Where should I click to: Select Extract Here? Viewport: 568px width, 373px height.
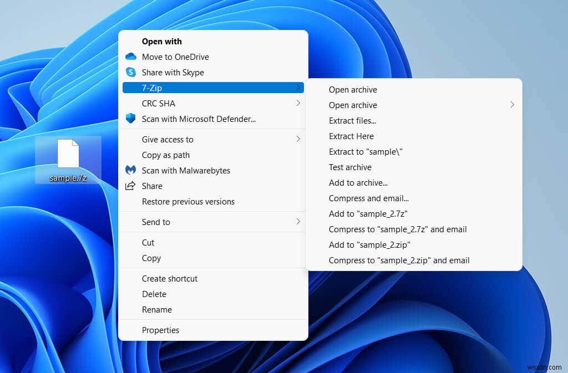[351, 136]
